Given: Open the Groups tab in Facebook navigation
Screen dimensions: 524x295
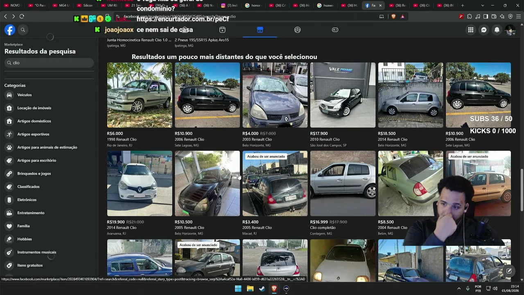Looking at the screenshot, I should pyautogui.click(x=298, y=30).
